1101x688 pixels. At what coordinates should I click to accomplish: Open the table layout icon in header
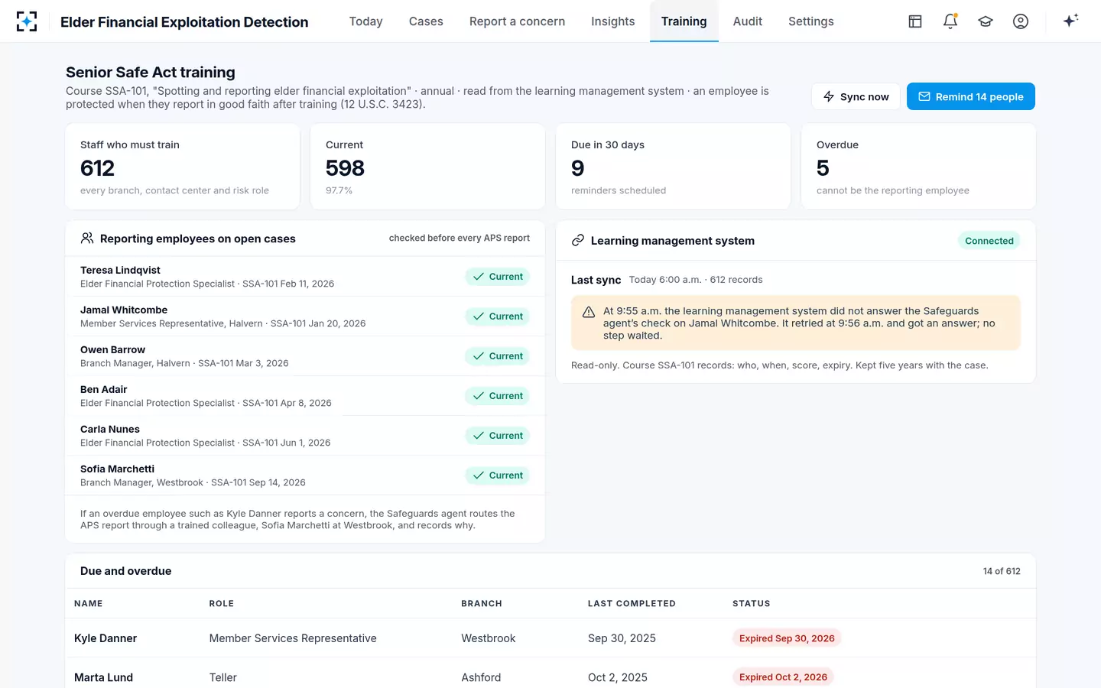pos(915,21)
